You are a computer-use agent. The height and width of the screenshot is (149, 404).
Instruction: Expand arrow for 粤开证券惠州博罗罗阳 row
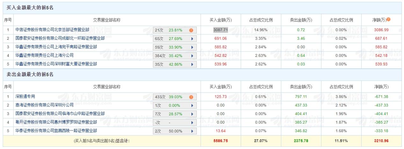pos(192,122)
